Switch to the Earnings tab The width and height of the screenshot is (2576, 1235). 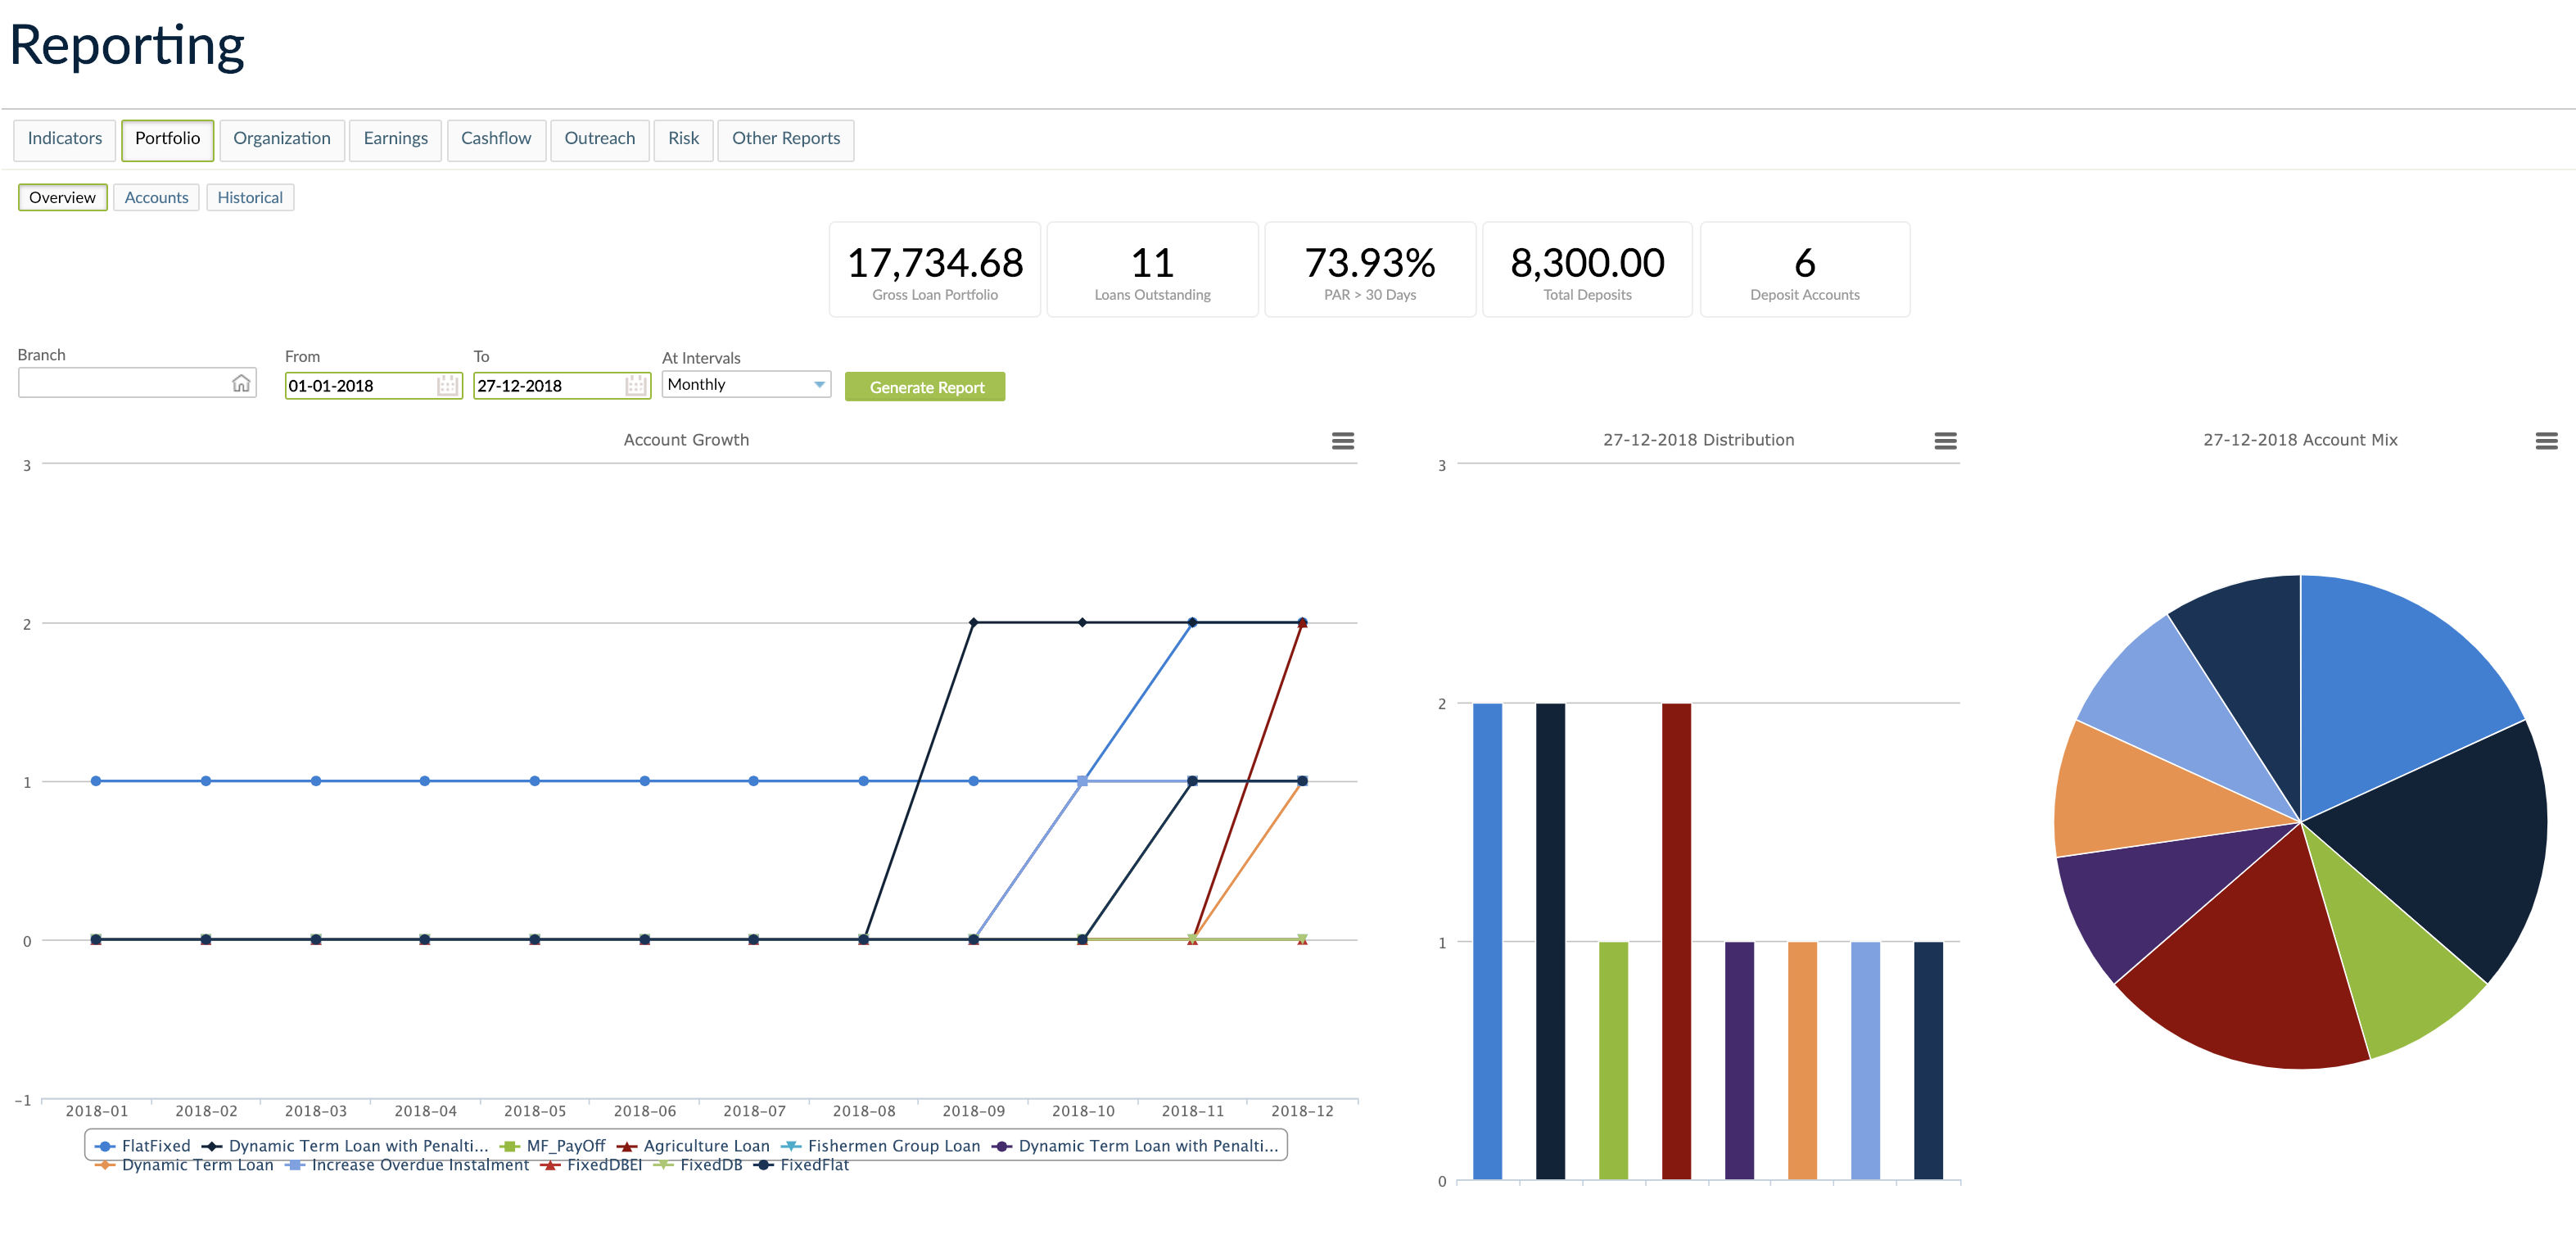(x=395, y=139)
